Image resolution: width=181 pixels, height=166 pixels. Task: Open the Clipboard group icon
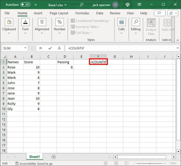tap(9, 23)
